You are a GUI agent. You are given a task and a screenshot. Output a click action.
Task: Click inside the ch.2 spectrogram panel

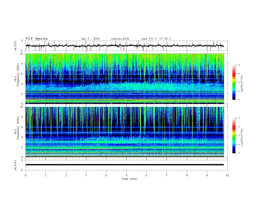click(124, 132)
